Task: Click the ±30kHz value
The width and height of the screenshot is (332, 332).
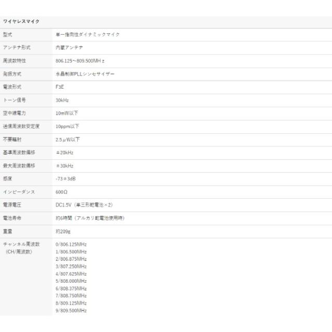Action: pos(64,166)
